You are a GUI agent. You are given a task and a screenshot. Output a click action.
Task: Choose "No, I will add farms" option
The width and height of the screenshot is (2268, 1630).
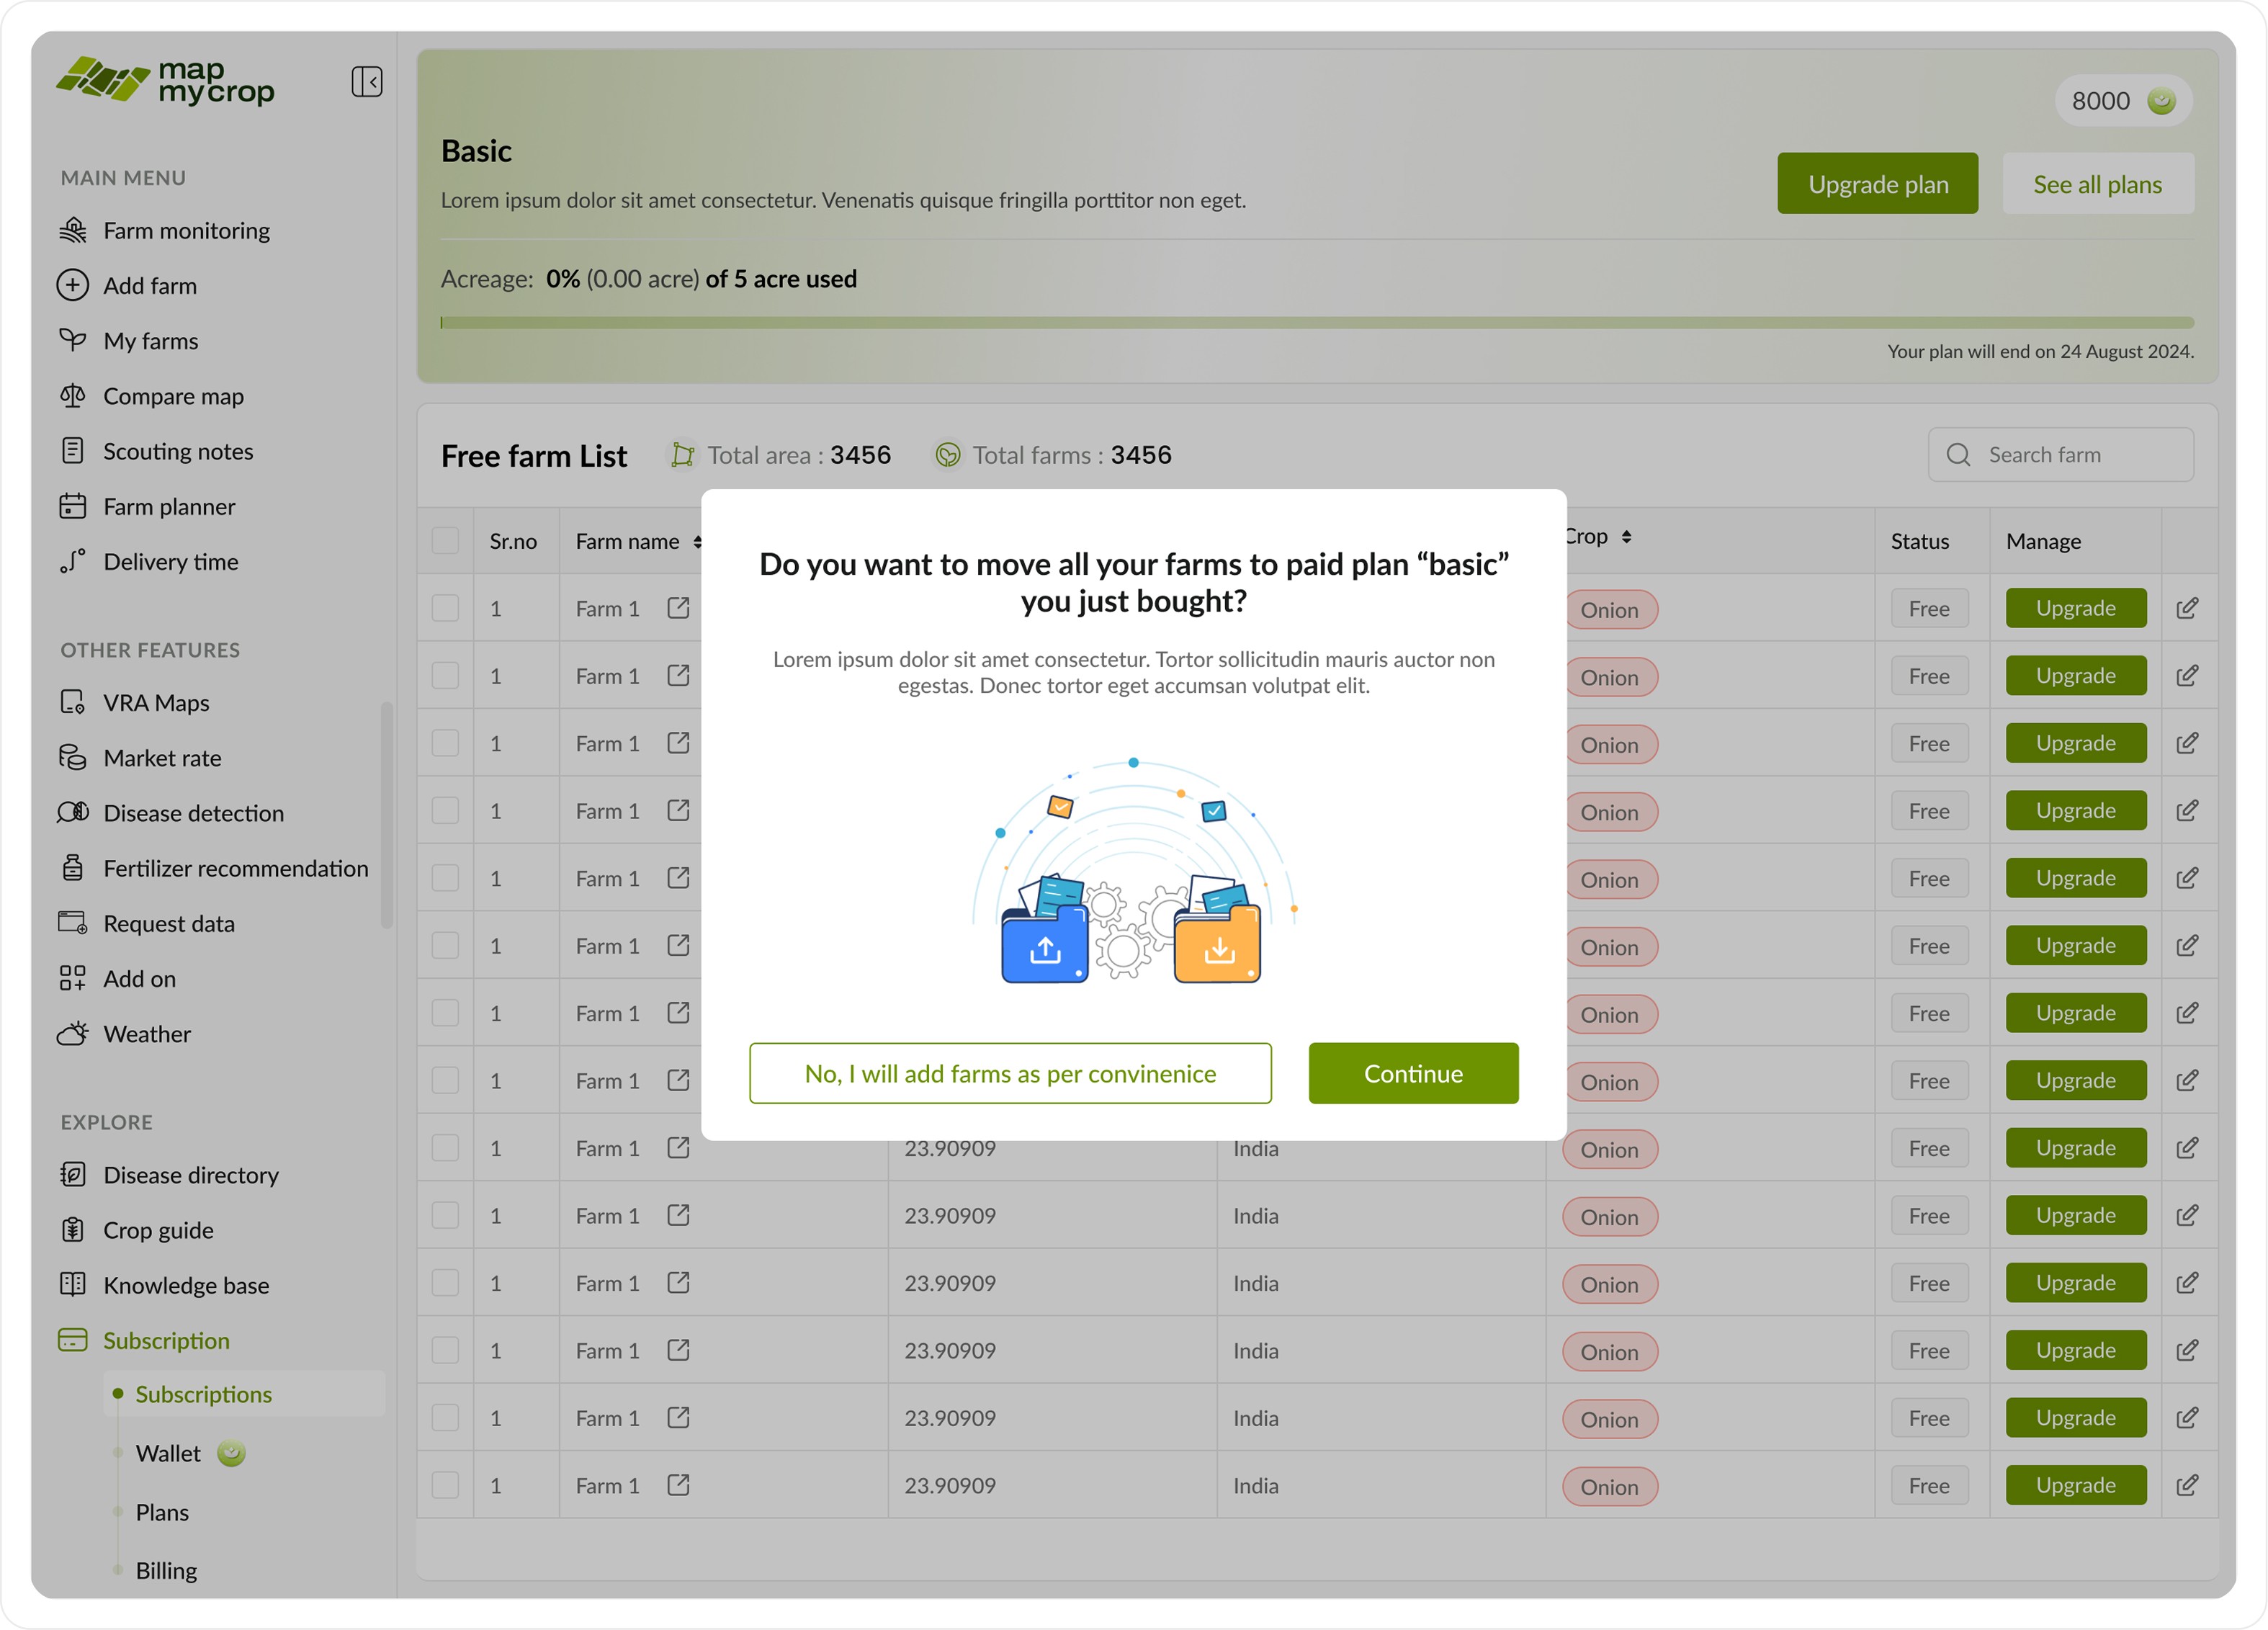tap(1010, 1074)
